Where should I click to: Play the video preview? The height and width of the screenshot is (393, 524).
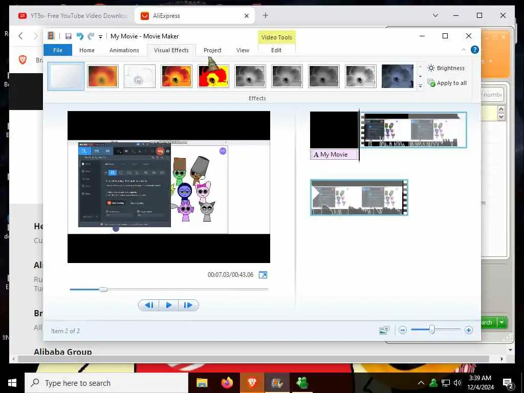point(168,305)
